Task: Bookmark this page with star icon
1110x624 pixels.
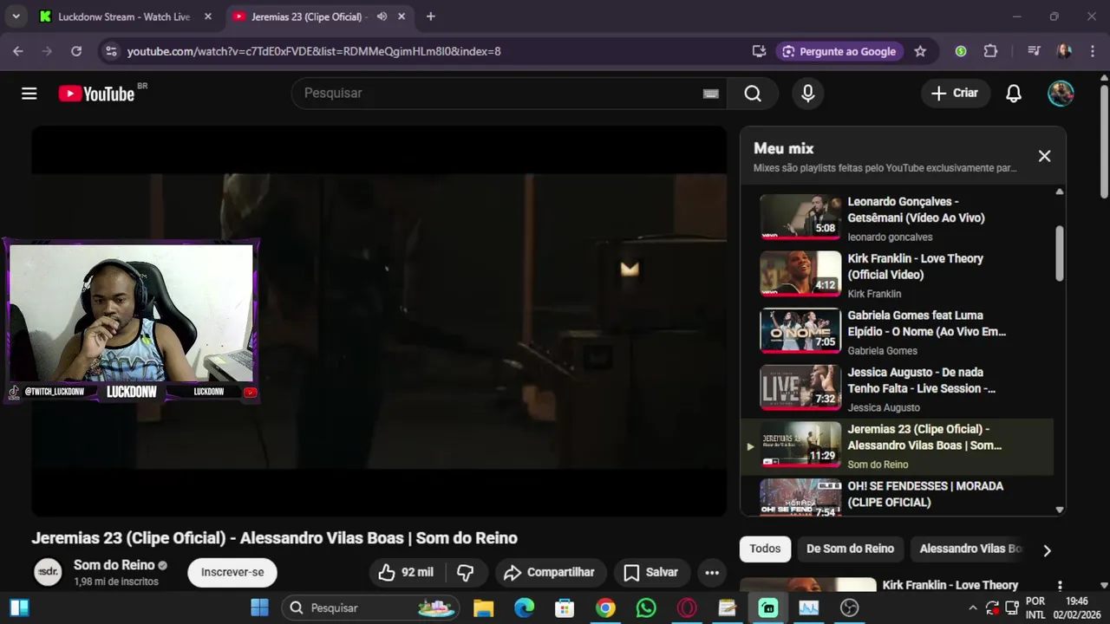Action: (x=920, y=51)
